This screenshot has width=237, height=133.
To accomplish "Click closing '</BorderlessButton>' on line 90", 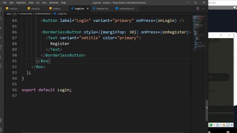I will click(x=63, y=55).
